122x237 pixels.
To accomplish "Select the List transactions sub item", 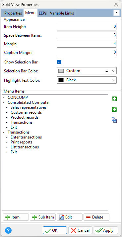I will [x=25, y=147].
